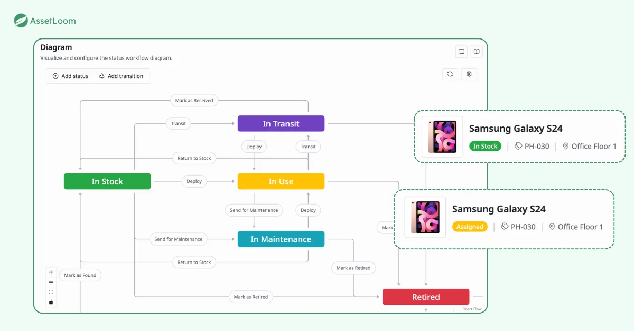Click the Add transition button
Image resolution: width=634 pixels, height=331 pixels.
coord(121,76)
